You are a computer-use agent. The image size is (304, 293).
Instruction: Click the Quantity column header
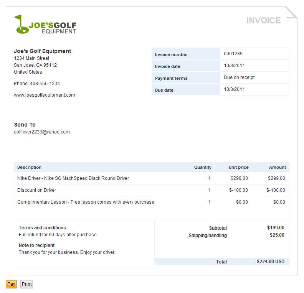tap(203, 167)
